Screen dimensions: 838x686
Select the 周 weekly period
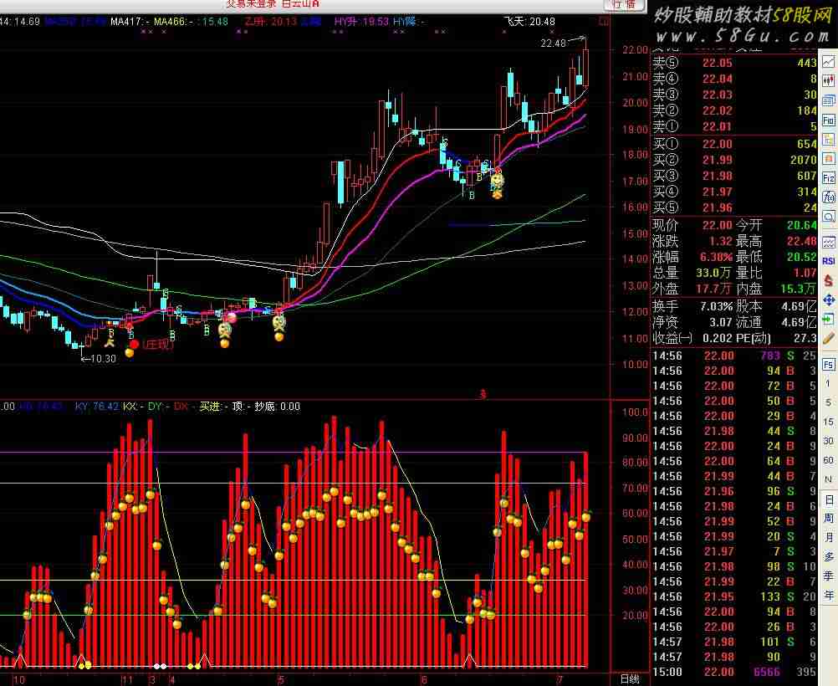[829, 519]
